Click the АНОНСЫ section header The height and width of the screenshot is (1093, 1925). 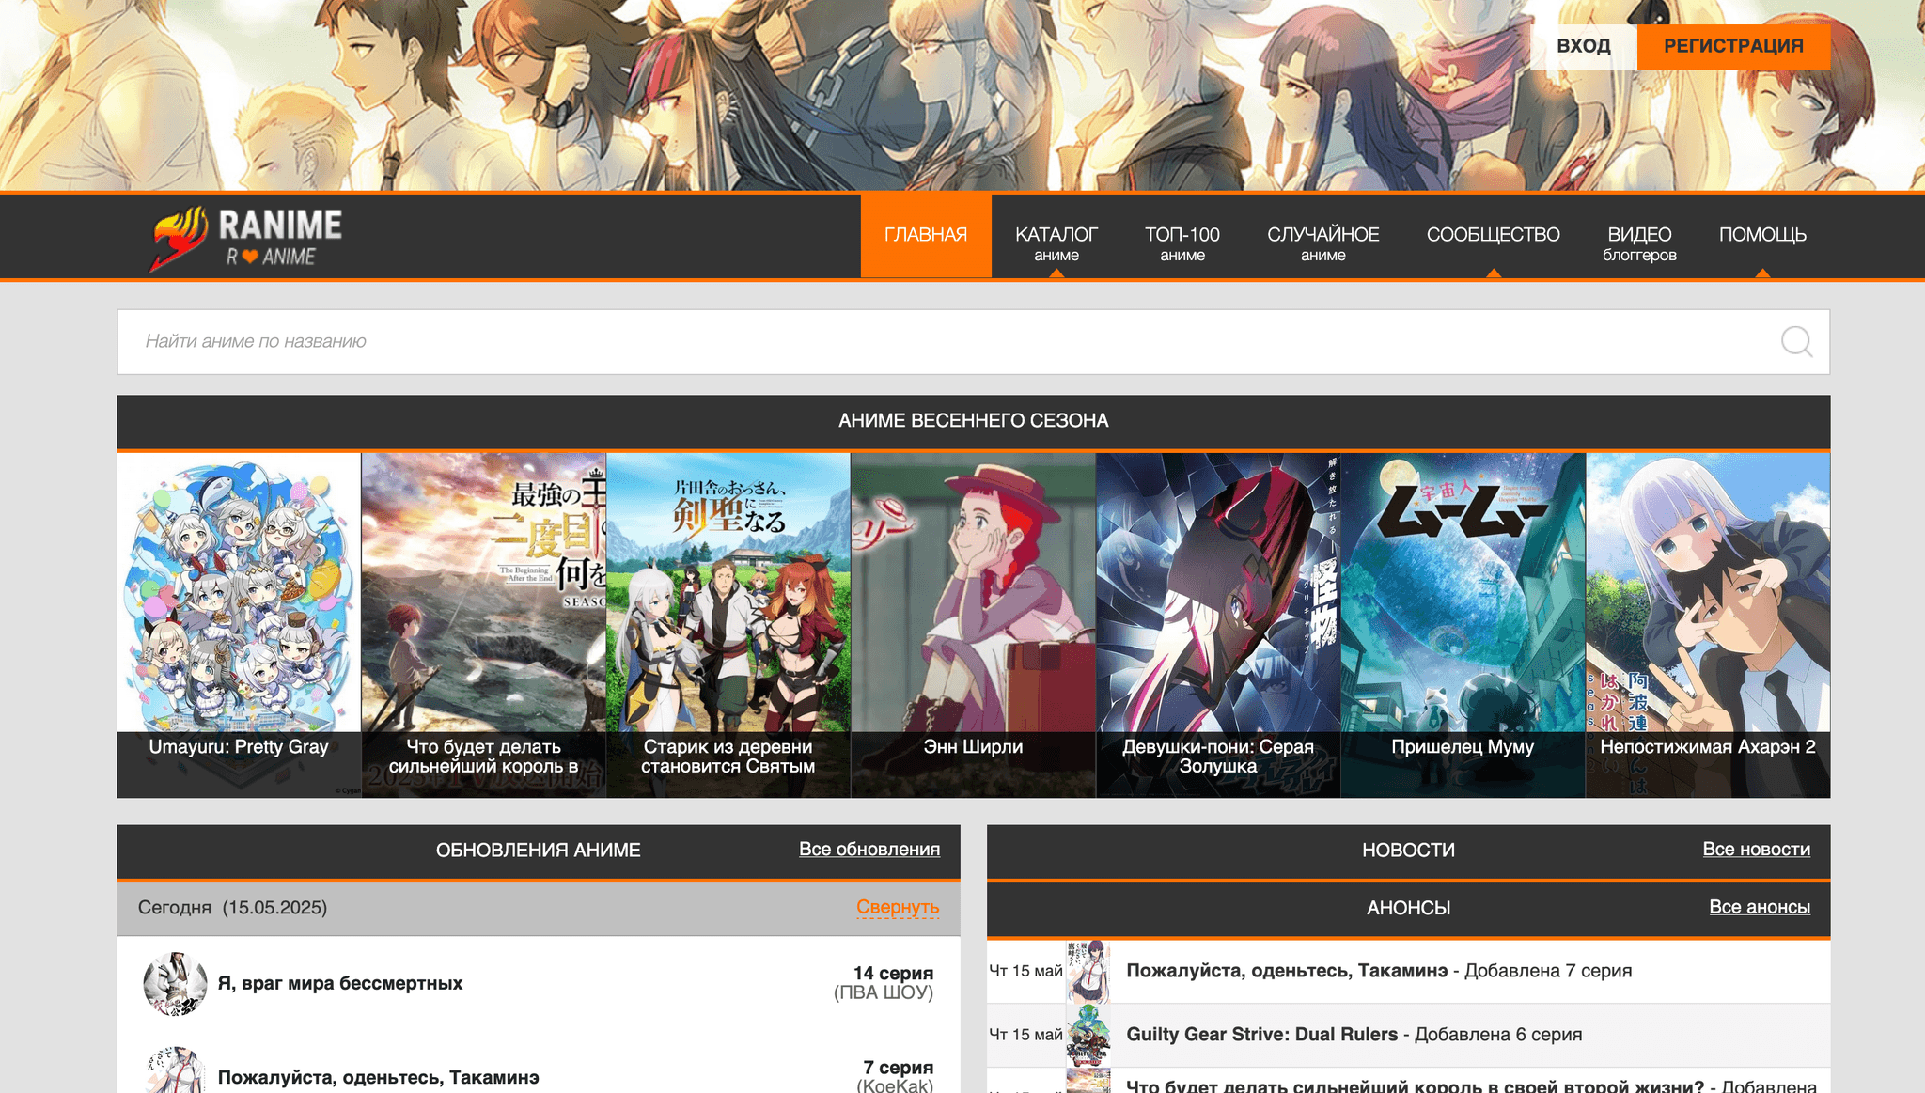click(1408, 909)
